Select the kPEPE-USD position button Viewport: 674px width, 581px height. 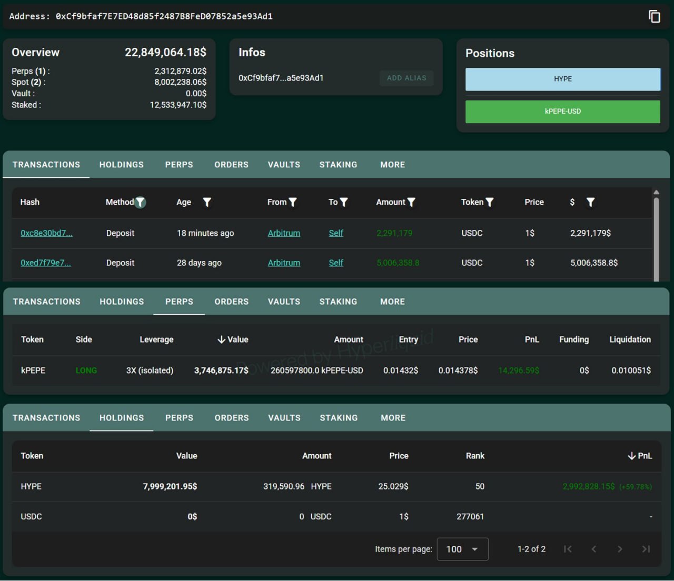pyautogui.click(x=563, y=112)
